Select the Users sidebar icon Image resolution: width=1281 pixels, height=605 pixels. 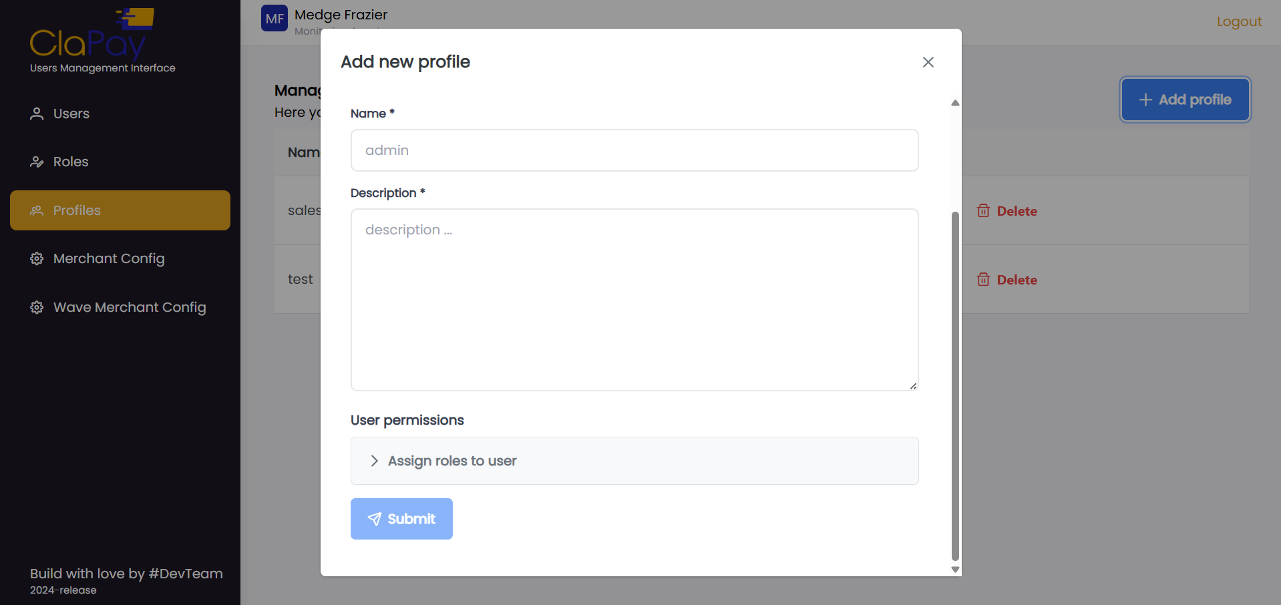[36, 114]
